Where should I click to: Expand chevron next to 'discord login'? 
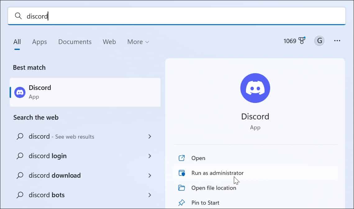click(149, 156)
